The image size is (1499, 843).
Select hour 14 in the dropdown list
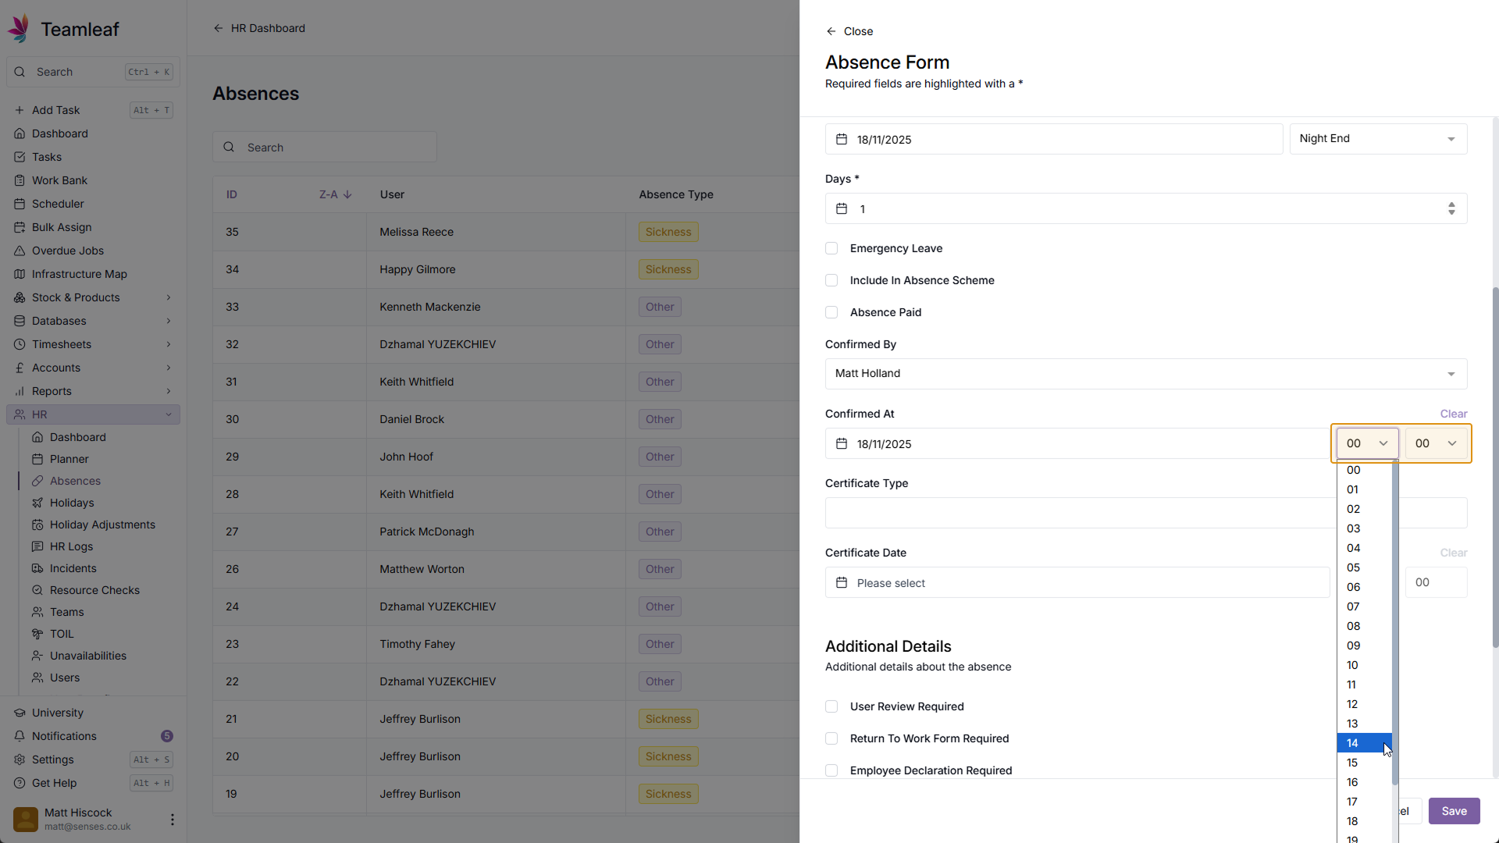click(x=1362, y=743)
